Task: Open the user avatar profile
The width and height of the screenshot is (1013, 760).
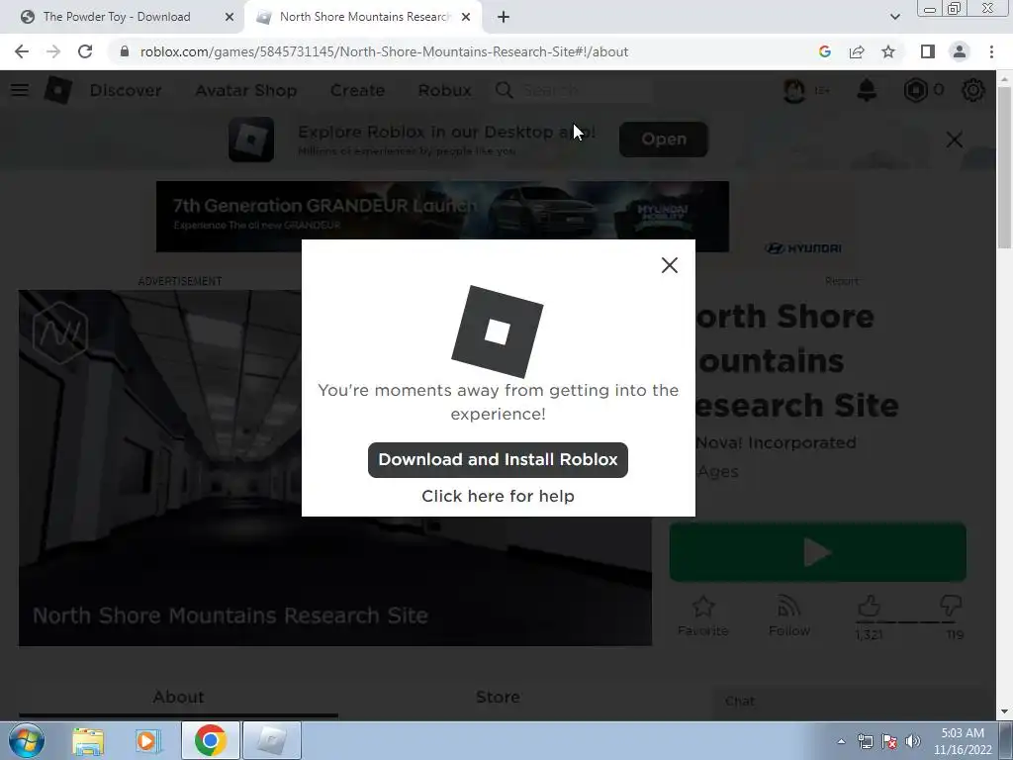Action: [794, 90]
